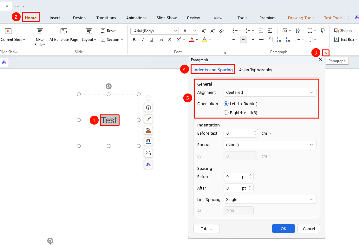Align text left in the ribbon

pos(234,40)
